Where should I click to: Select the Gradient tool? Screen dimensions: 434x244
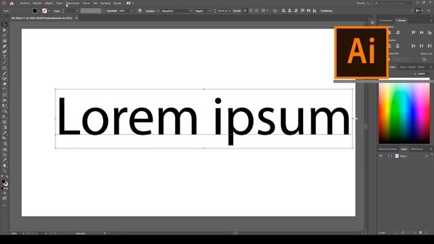pyautogui.click(x=5, y=127)
